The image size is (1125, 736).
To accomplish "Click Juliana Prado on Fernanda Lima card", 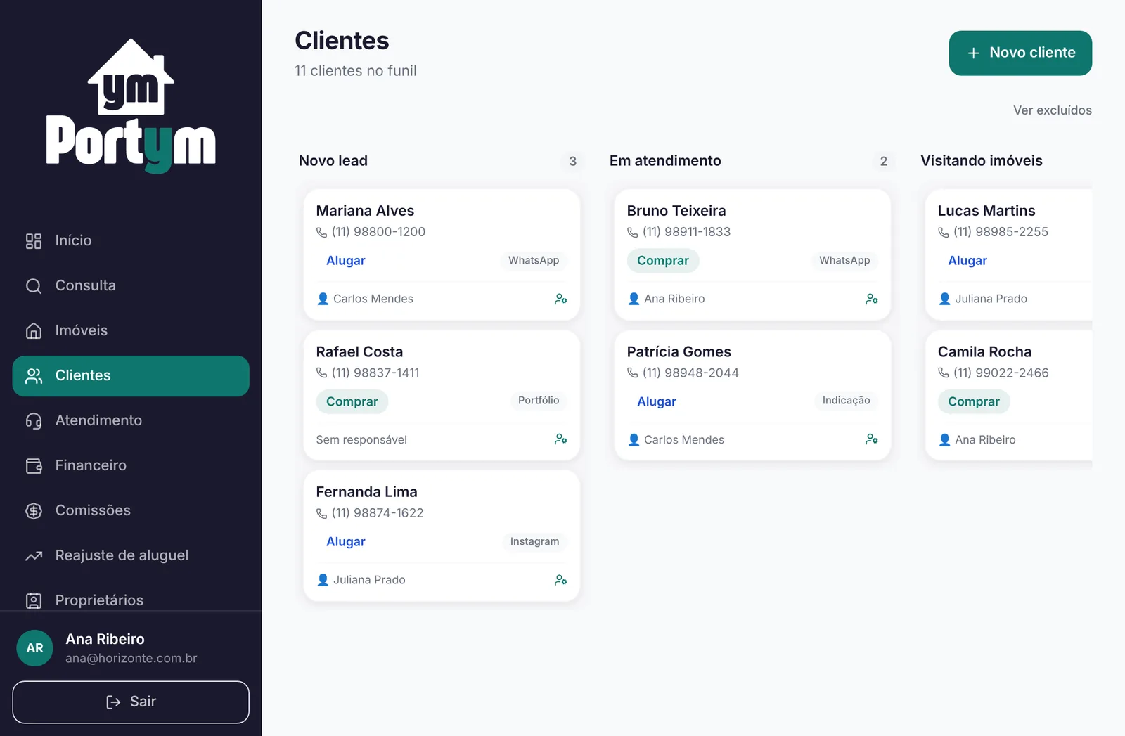I will (x=369, y=580).
